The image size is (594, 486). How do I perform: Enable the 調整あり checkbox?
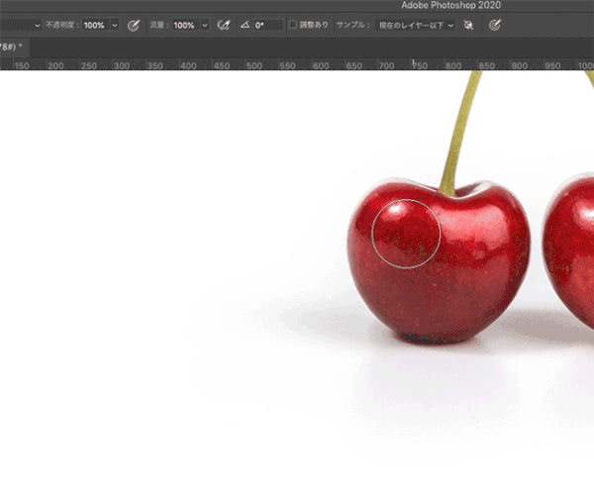[x=292, y=25]
